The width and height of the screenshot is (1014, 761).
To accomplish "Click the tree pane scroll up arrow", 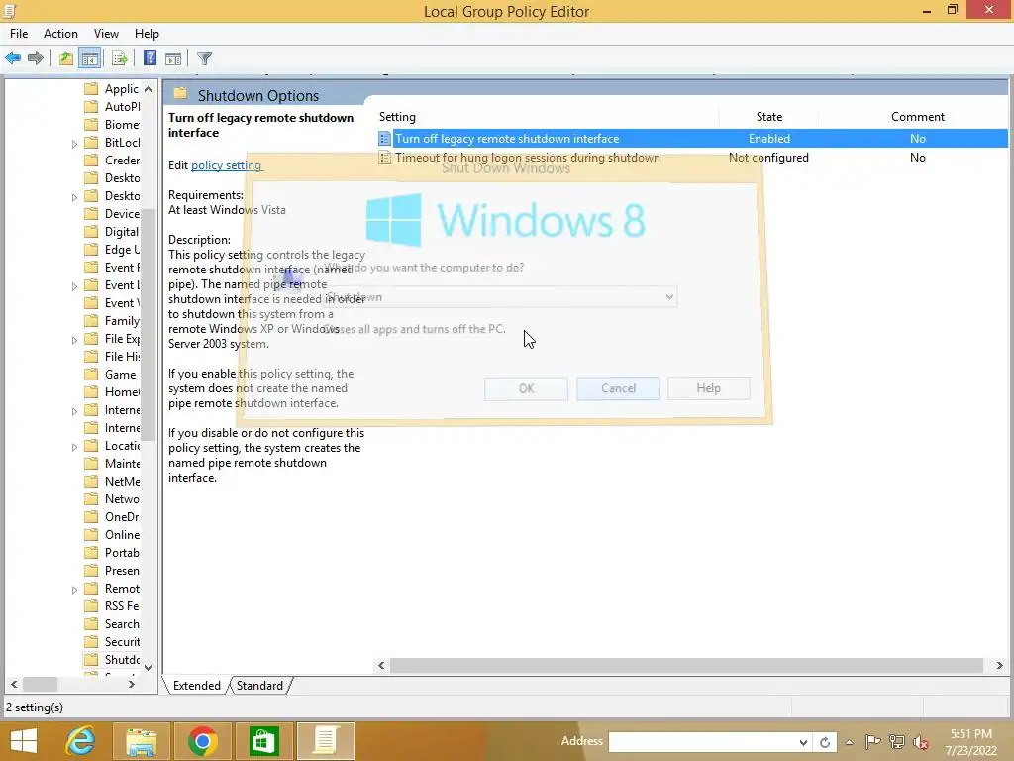I will [149, 89].
